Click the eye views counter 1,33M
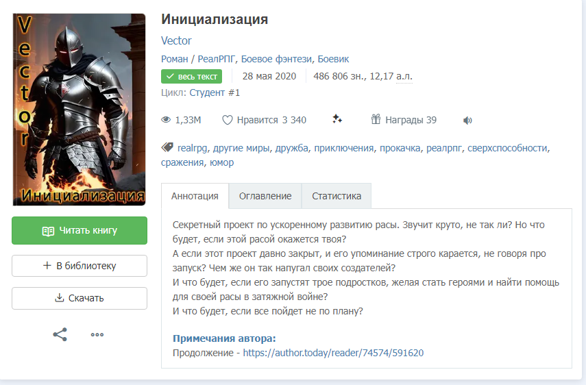The width and height of the screenshot is (586, 385). coord(181,120)
